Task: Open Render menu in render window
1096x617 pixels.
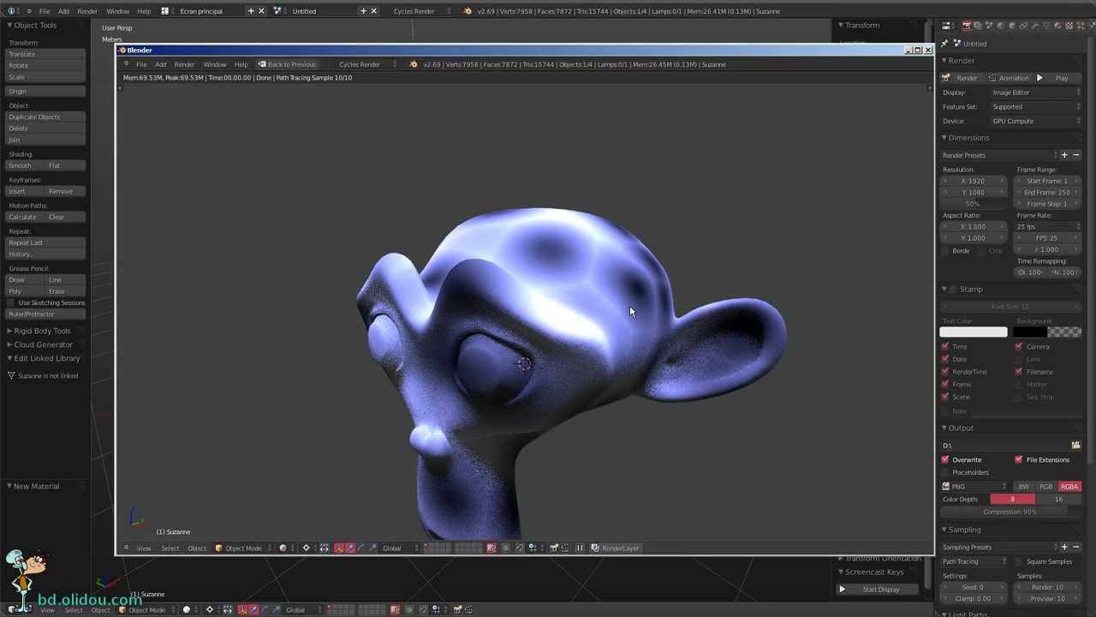Action: (x=184, y=64)
